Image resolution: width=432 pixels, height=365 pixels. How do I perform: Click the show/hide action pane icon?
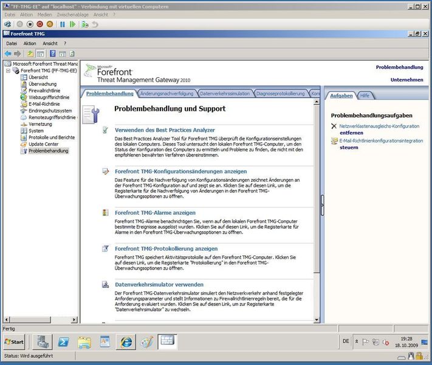click(x=63, y=54)
